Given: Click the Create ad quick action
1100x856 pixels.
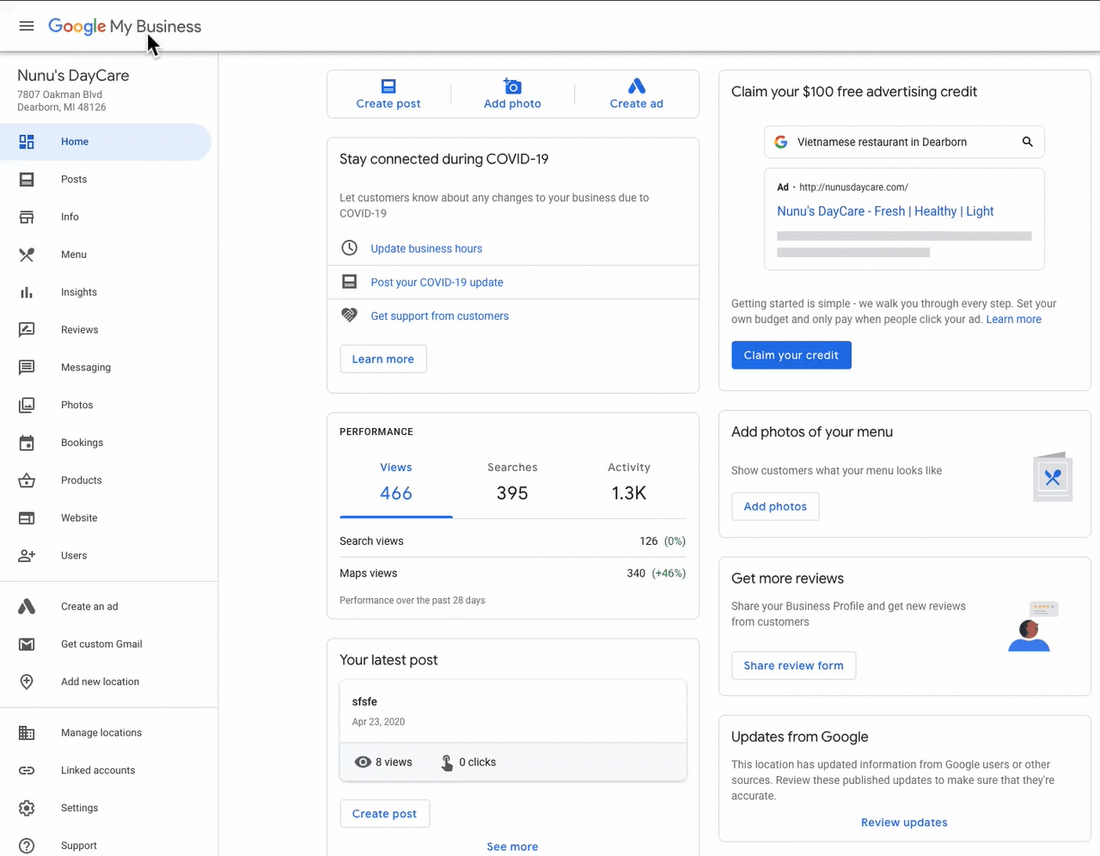Looking at the screenshot, I should click(637, 94).
